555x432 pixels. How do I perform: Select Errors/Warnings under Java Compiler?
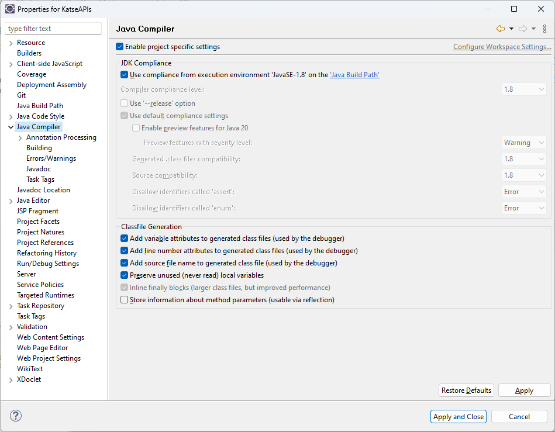(51, 158)
